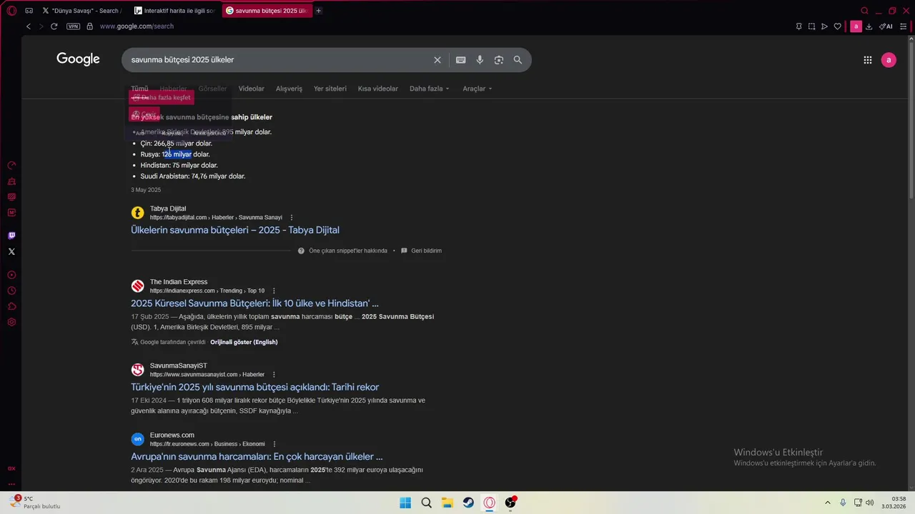Open Windows taskbar search
Viewport: 915px width, 514px height.
point(426,503)
